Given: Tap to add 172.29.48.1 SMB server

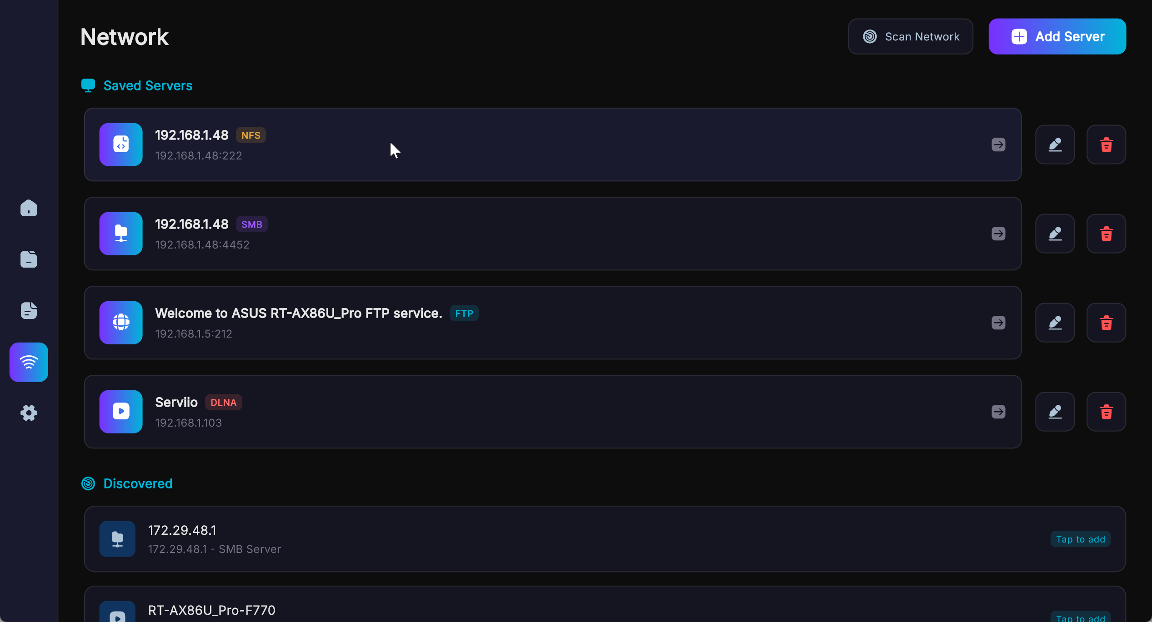Looking at the screenshot, I should 1080,539.
